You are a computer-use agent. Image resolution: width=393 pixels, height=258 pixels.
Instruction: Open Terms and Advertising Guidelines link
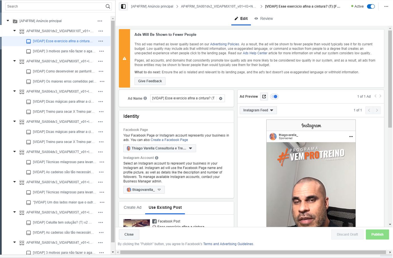[228, 244]
